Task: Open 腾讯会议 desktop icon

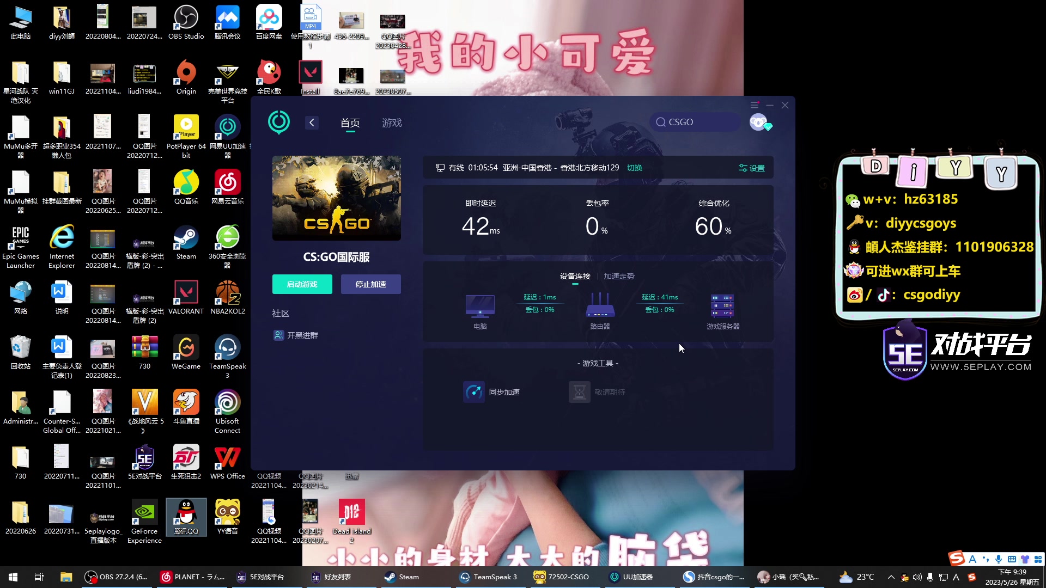Action: click(227, 23)
